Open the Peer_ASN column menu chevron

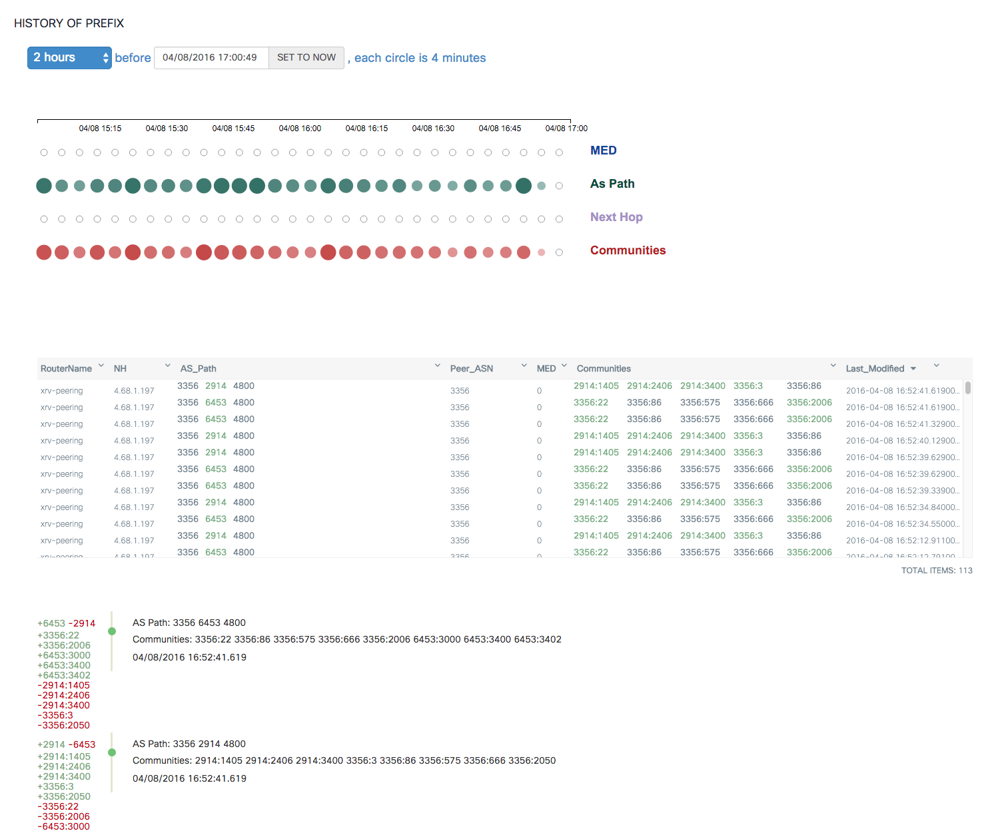tap(524, 366)
